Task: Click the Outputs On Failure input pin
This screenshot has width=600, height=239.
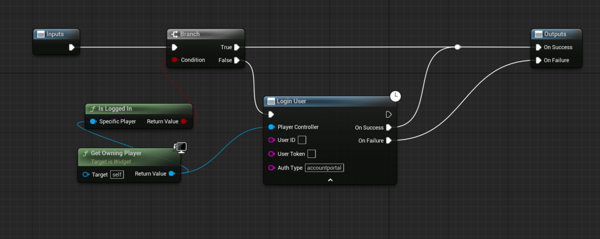Action: point(538,60)
